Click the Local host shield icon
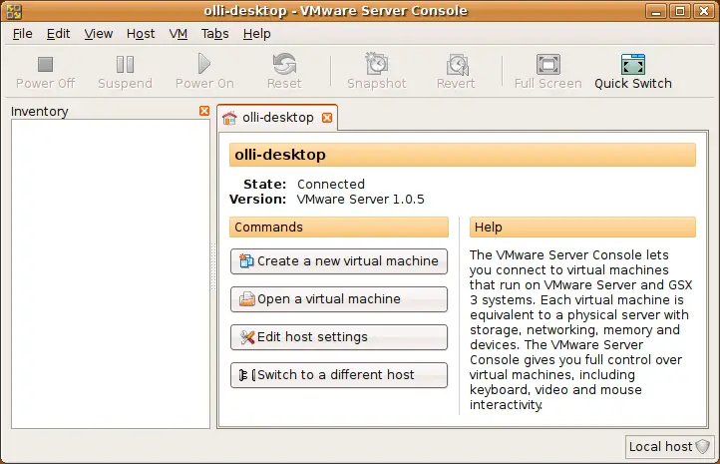The image size is (720, 464). pos(703,446)
